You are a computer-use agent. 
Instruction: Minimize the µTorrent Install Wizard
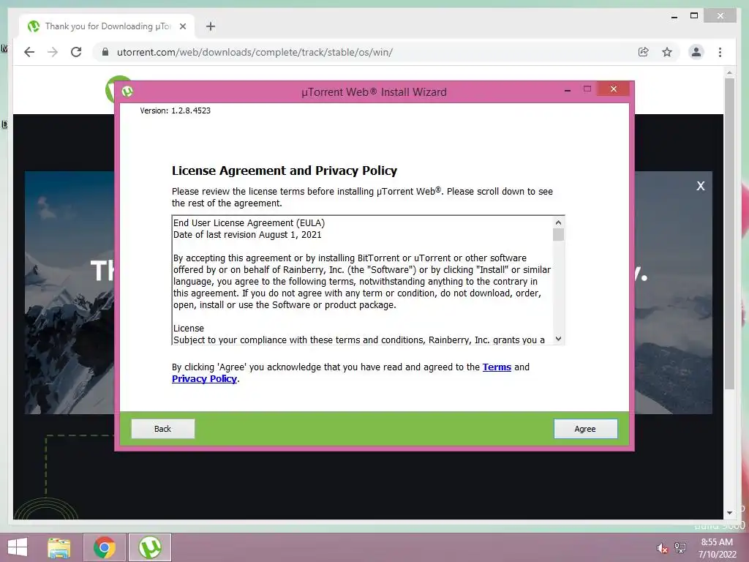click(x=568, y=90)
